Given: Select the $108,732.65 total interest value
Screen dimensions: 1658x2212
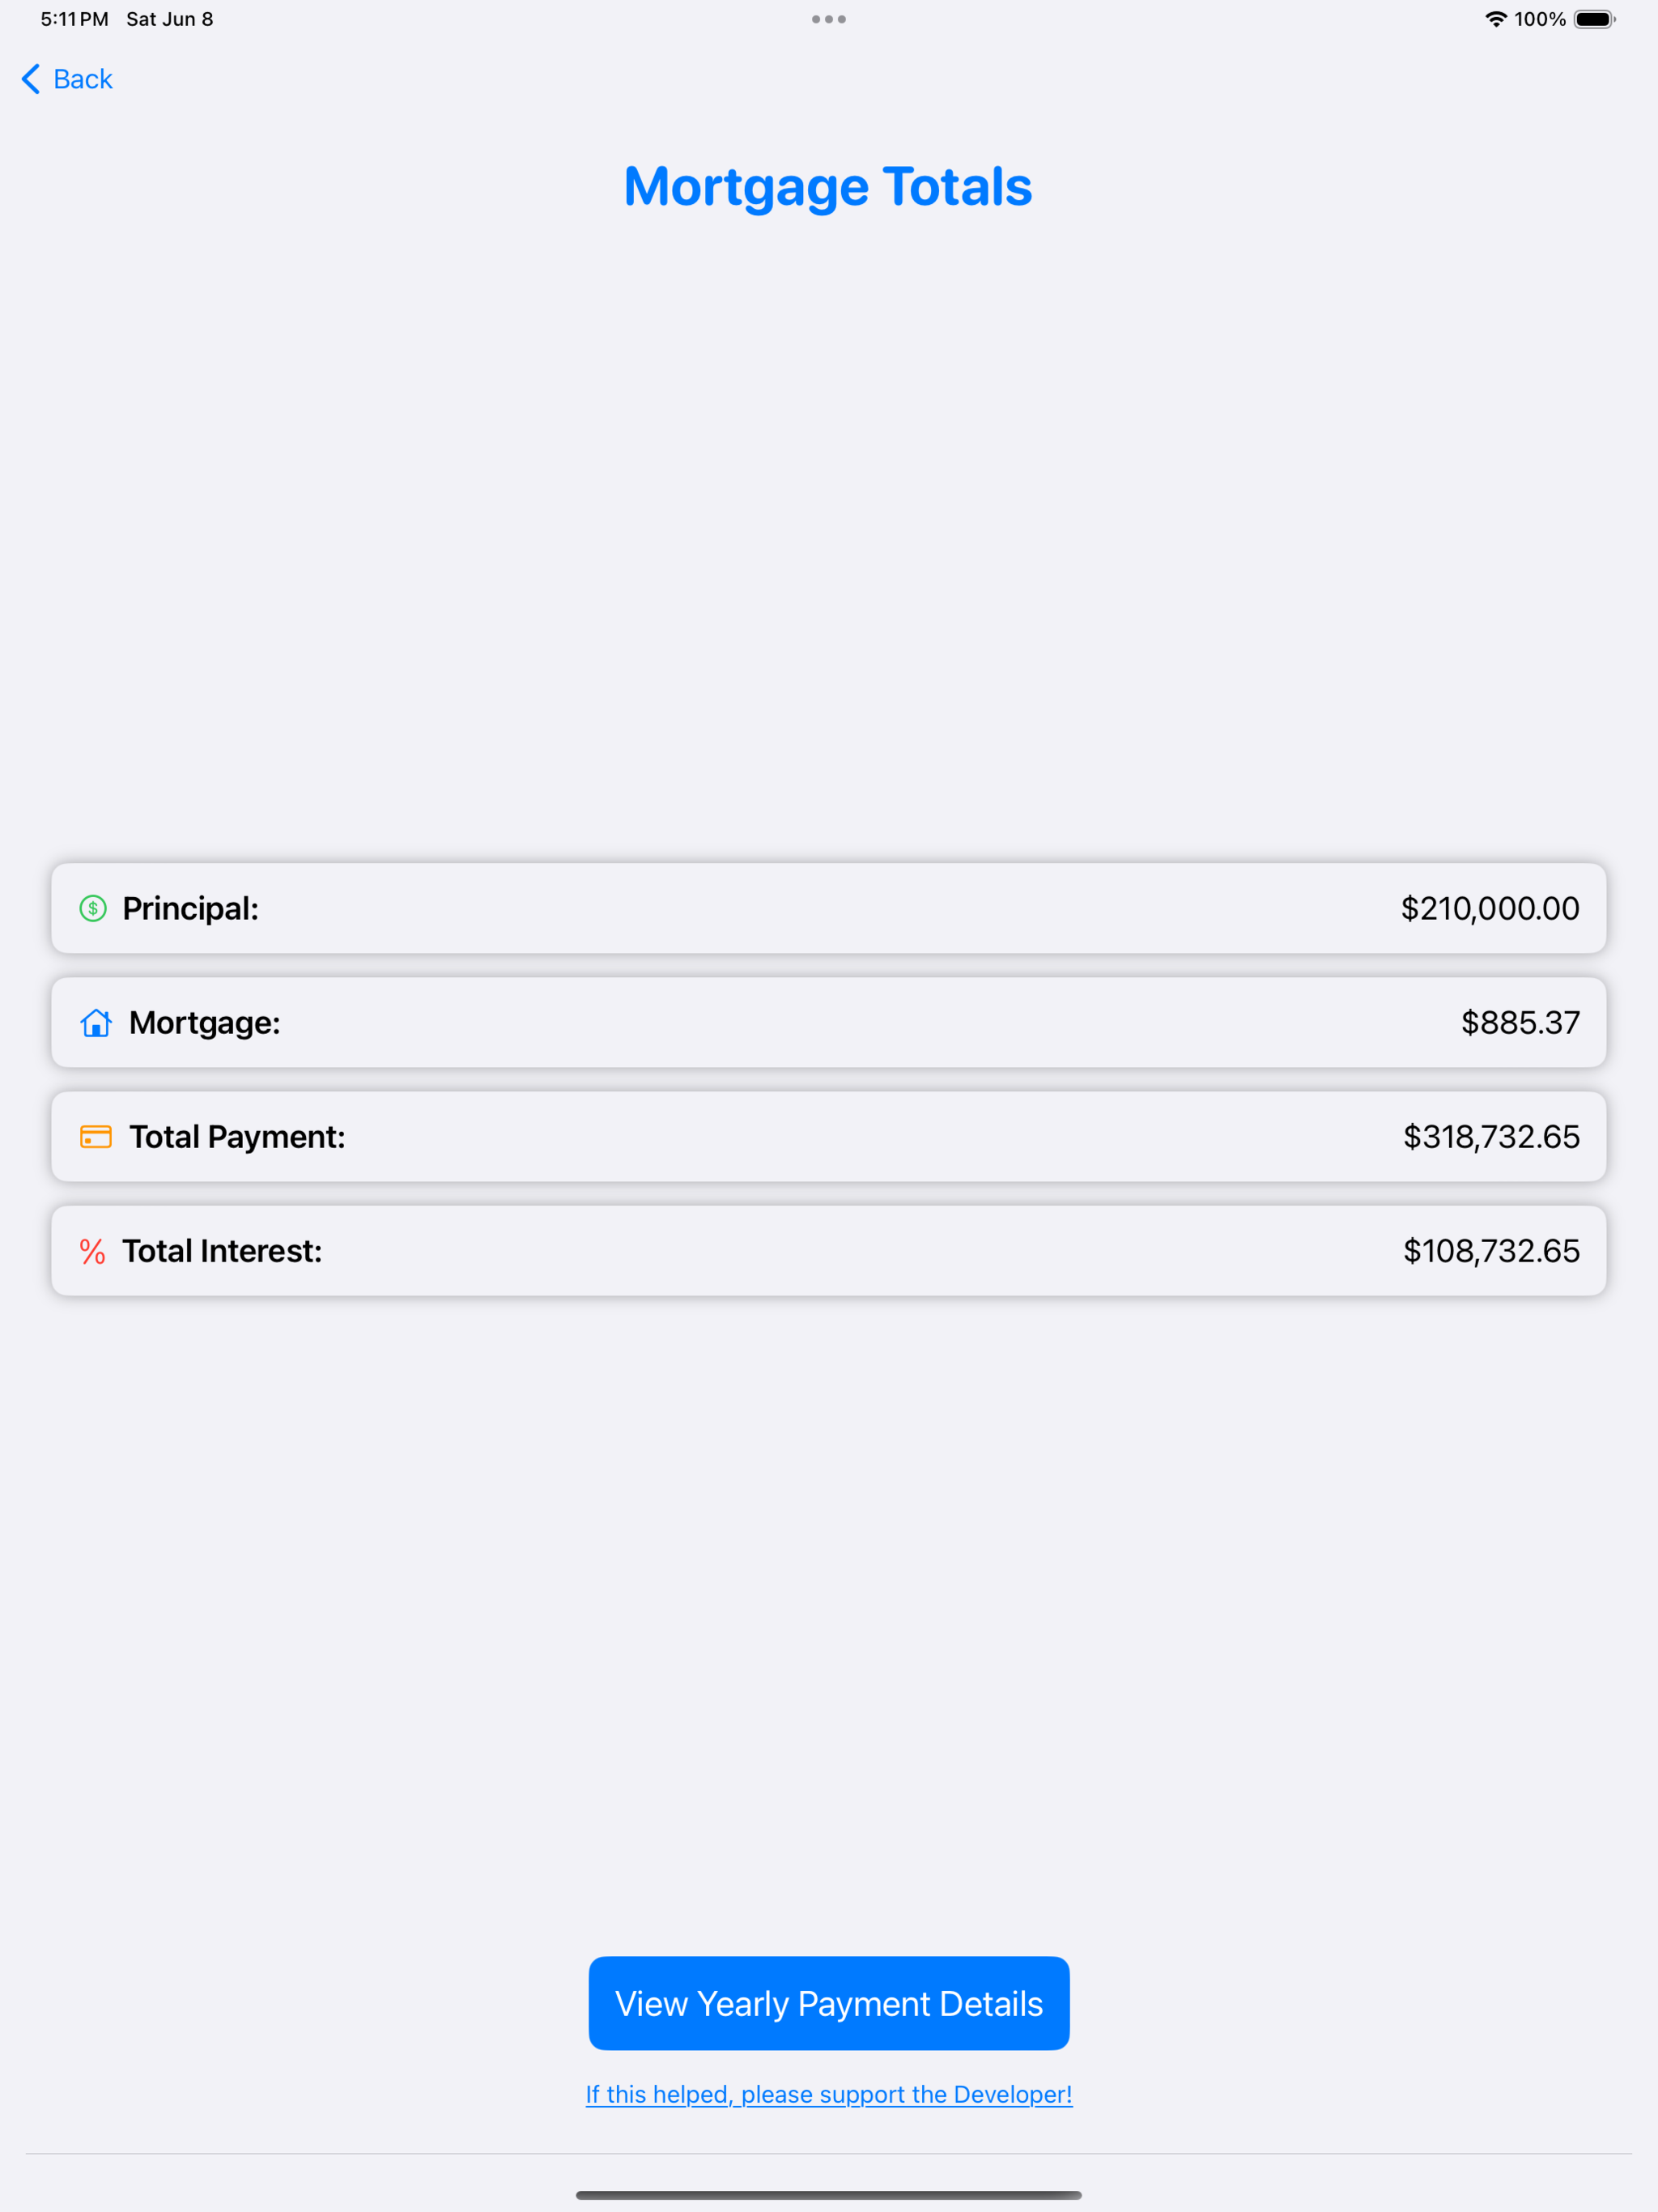Looking at the screenshot, I should tap(1491, 1251).
